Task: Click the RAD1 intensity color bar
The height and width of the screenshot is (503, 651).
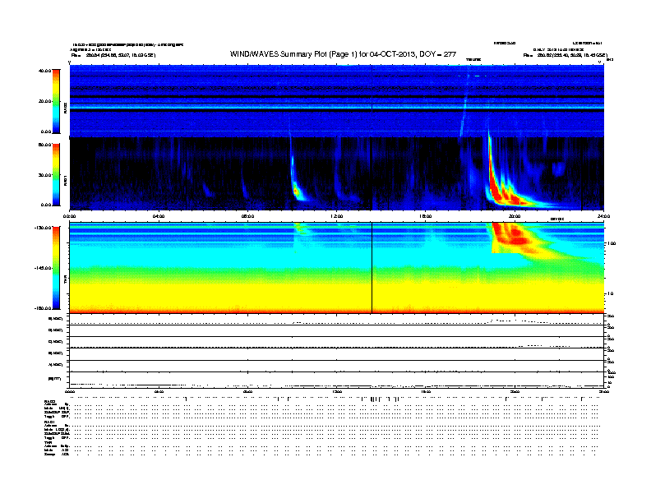Action: pos(56,175)
